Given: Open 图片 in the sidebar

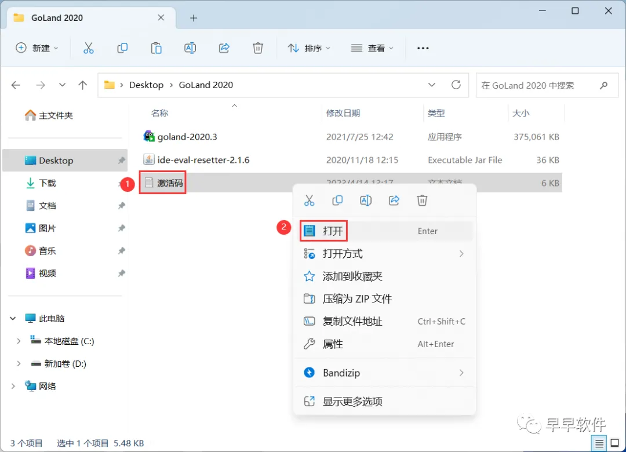Looking at the screenshot, I should [40, 228].
